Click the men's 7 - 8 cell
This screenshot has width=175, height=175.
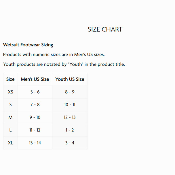tap(35, 104)
